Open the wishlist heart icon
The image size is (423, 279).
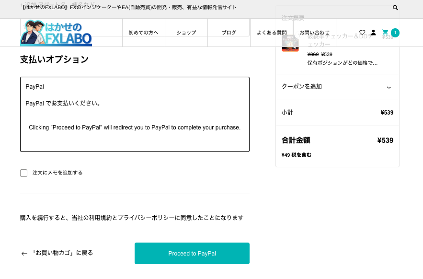pos(362,33)
